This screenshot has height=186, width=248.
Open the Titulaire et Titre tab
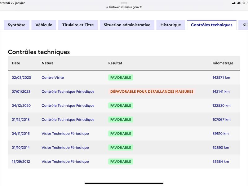pos(78,25)
